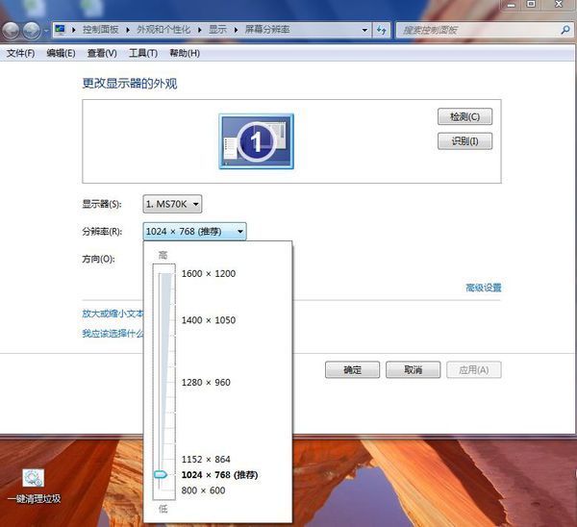This screenshot has width=577, height=527.
Task: Select the monitor 1 display thumbnail
Action: [257, 141]
